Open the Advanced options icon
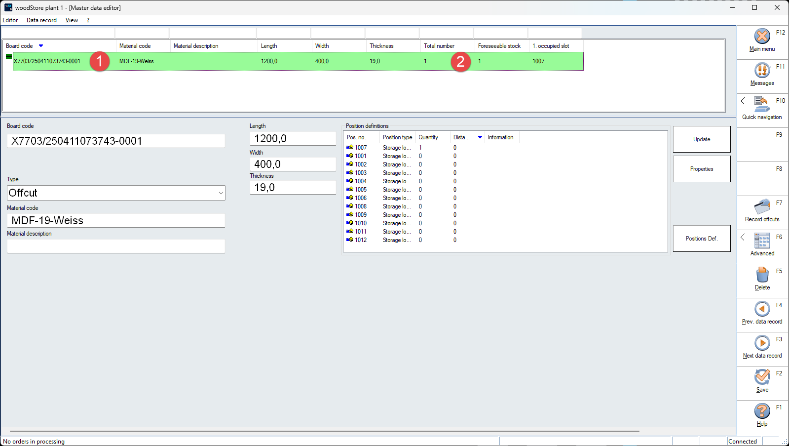 762,241
